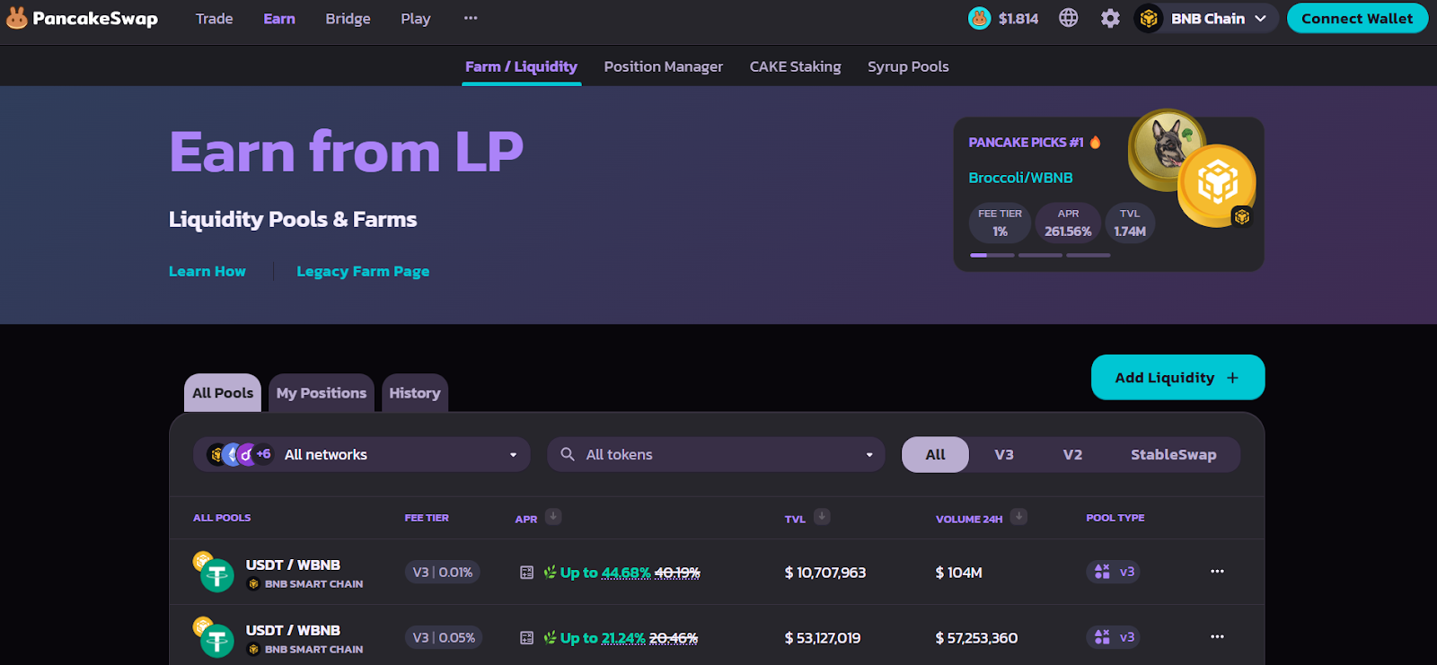Click the USDT token icon in 0.01% row
Screen dimensions: 1437x665
tap(216, 575)
